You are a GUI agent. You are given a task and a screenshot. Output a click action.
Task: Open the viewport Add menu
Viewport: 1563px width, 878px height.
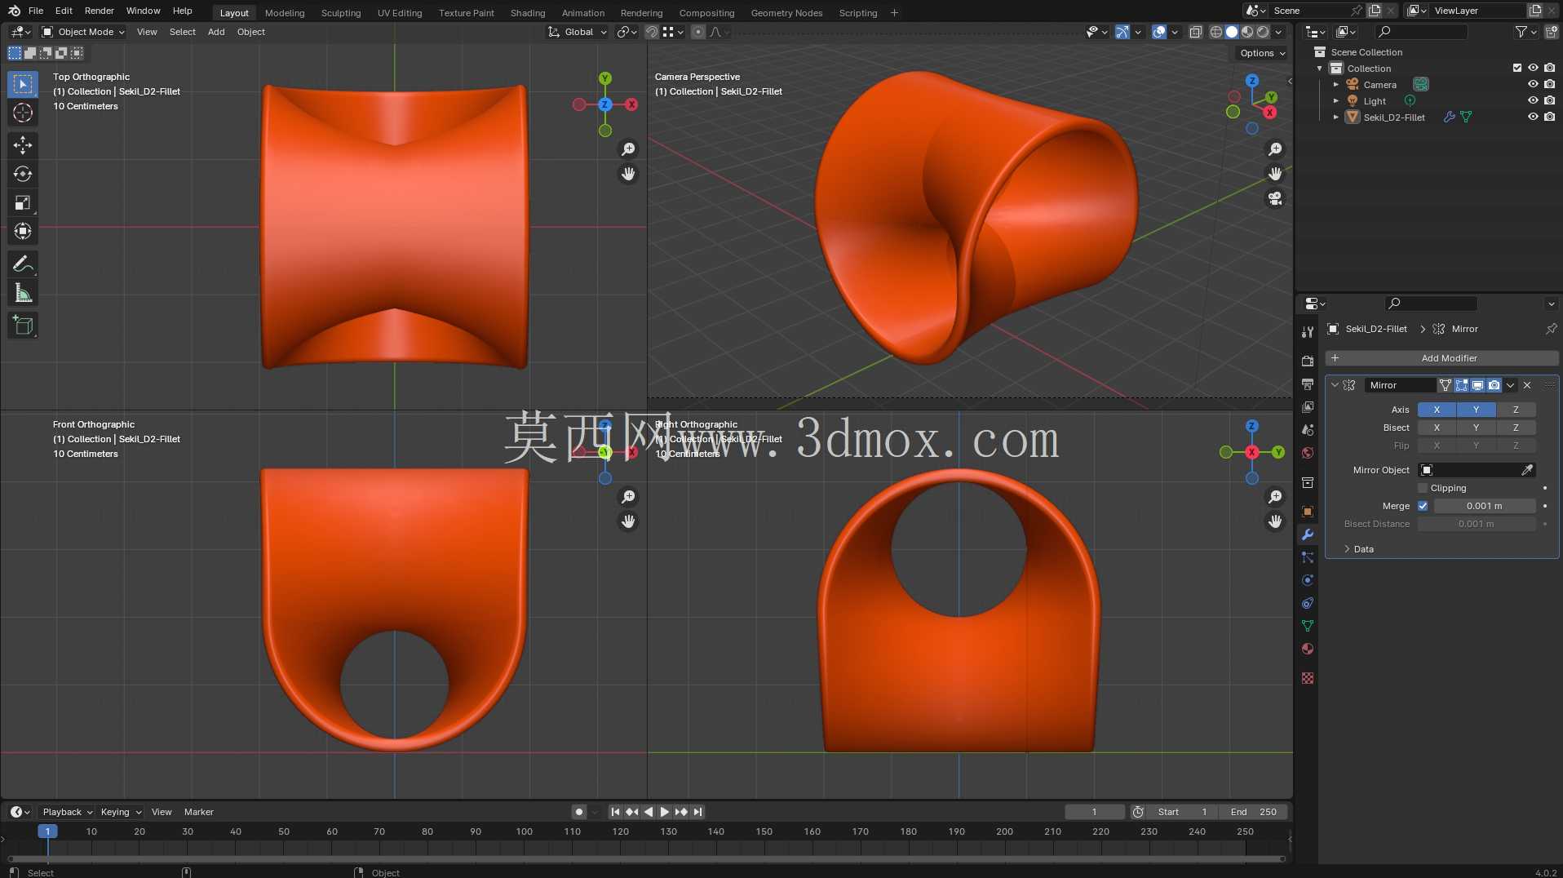(216, 32)
